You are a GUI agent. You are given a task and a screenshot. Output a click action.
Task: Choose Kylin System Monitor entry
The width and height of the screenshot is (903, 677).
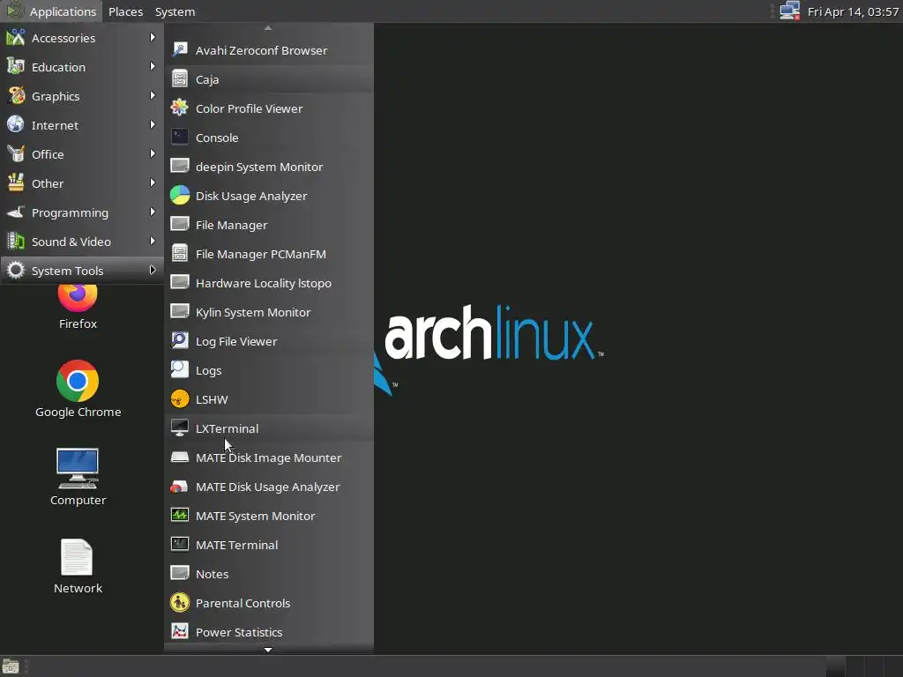click(x=269, y=312)
